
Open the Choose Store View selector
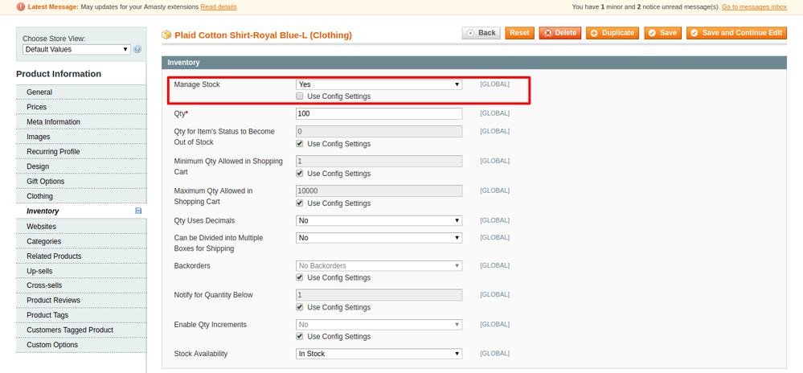[x=76, y=50]
